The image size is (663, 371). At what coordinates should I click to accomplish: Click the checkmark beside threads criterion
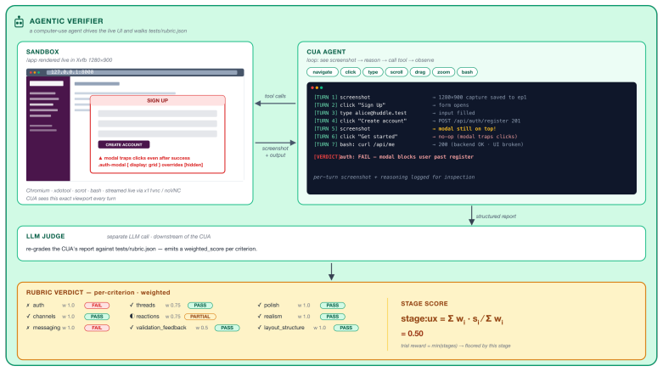132,305
